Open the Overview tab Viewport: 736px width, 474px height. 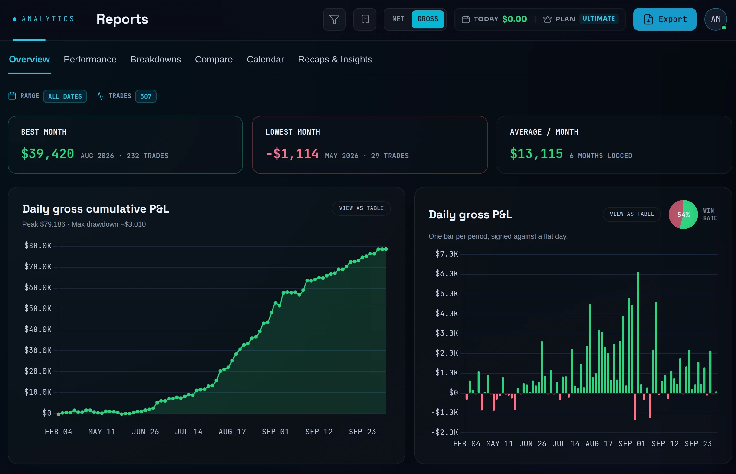29,59
